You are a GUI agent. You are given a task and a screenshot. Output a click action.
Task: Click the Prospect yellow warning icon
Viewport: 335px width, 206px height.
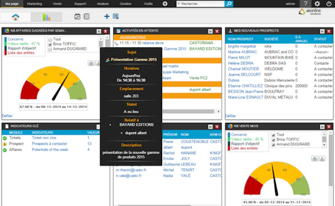coord(5,144)
